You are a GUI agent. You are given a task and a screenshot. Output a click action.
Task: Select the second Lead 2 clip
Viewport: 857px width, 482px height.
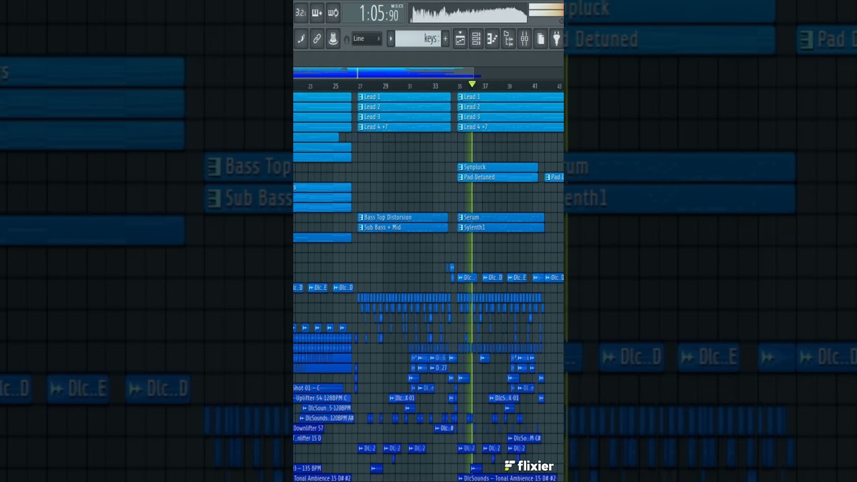510,106
